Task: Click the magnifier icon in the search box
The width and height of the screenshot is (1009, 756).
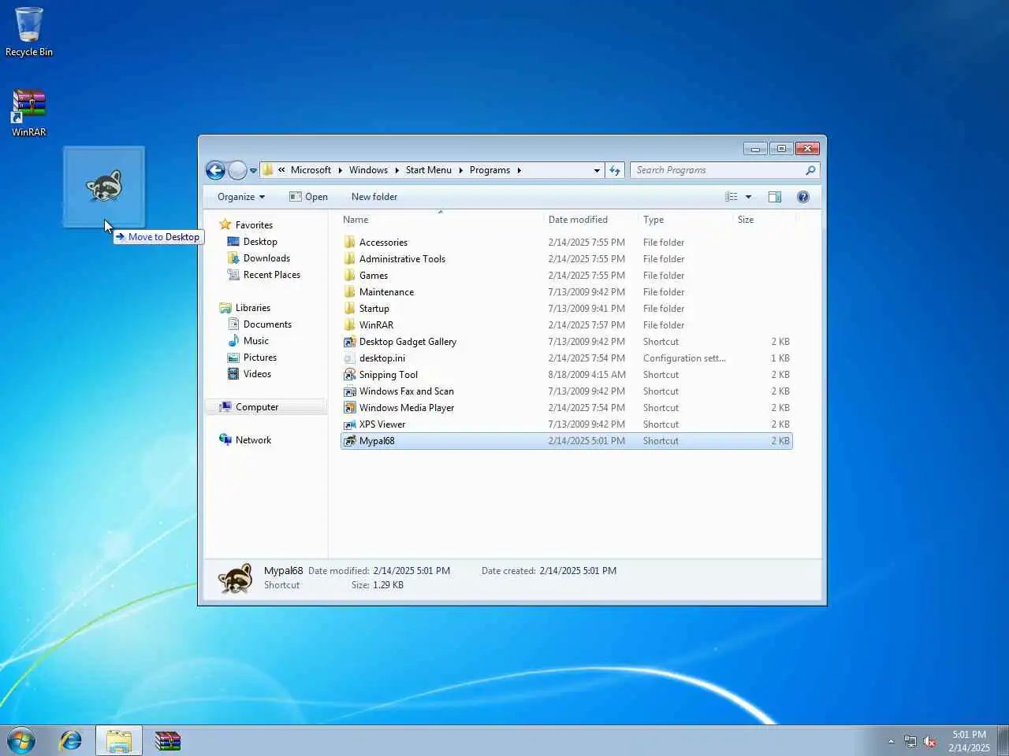Action: [810, 170]
